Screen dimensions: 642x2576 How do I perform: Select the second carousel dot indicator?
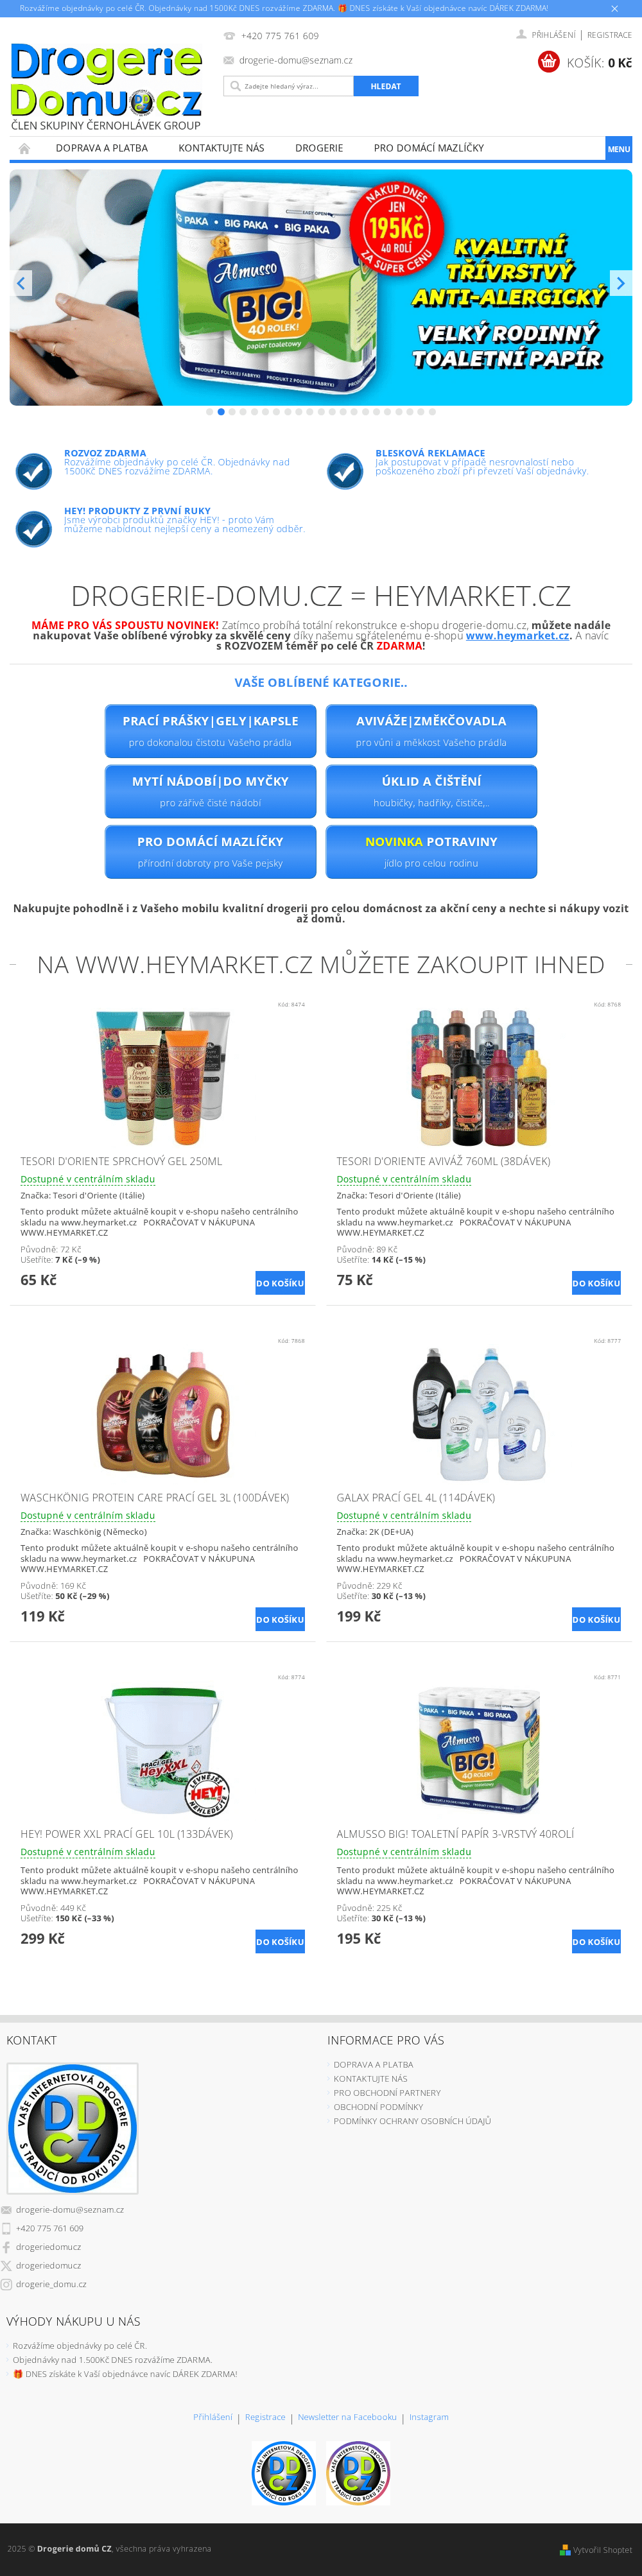pos(221,412)
